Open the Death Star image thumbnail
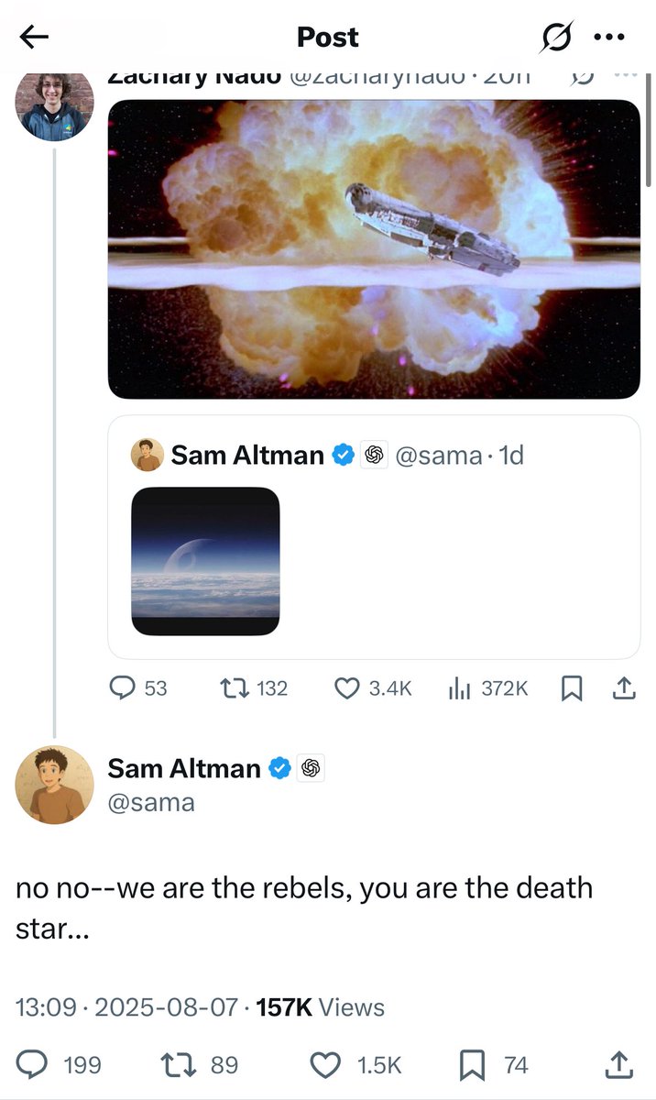Screen dimensions: 656x1100 pos(204,560)
